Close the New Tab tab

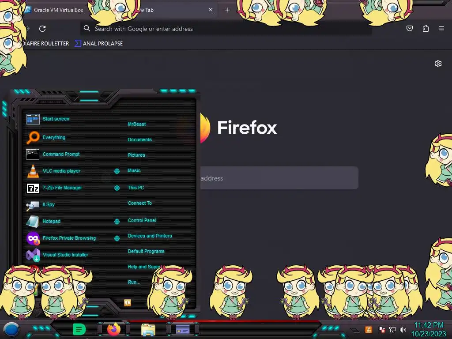(x=211, y=10)
